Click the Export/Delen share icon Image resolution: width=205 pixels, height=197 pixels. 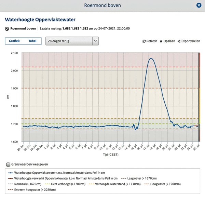tap(179, 41)
